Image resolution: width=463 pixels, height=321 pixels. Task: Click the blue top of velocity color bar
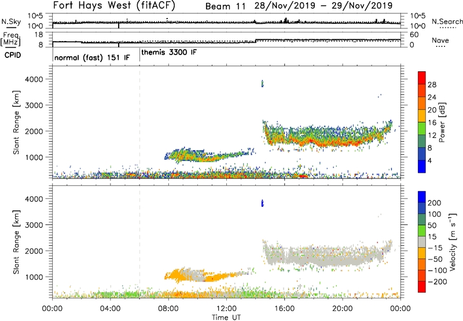[x=422, y=197]
